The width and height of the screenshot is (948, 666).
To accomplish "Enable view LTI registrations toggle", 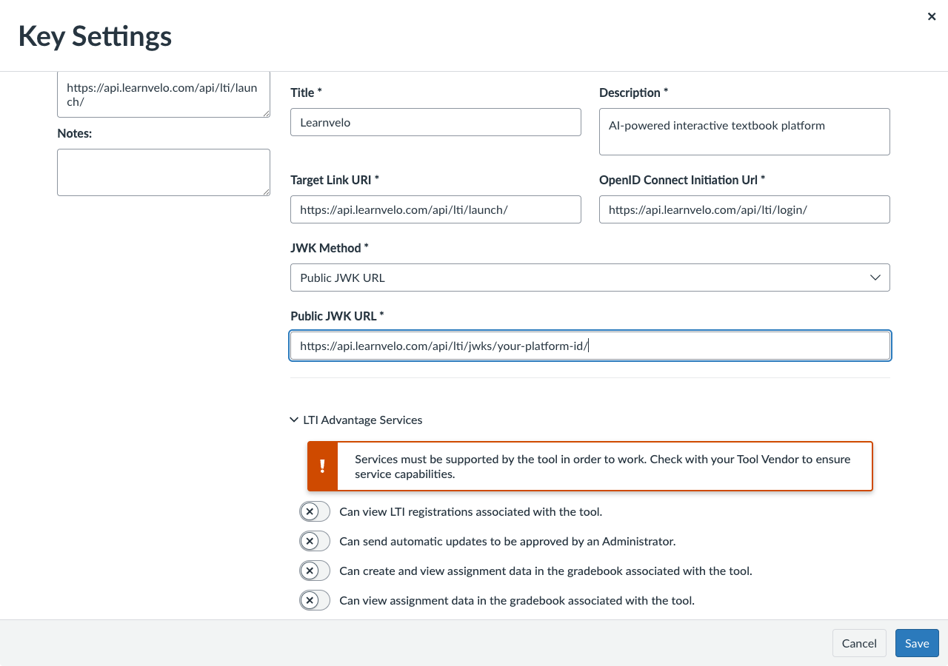I will 315,511.
